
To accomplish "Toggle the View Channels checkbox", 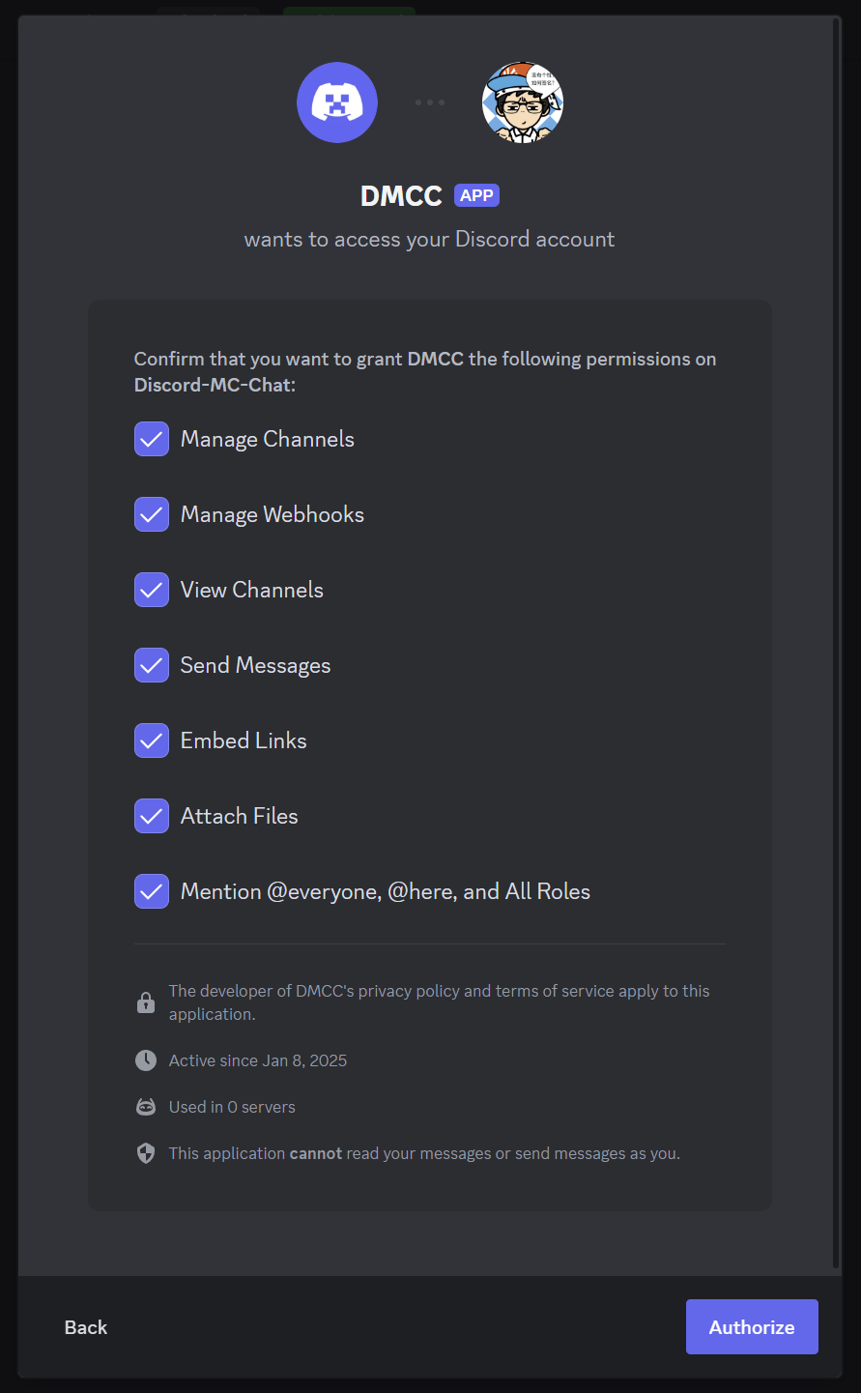I will [x=152, y=590].
